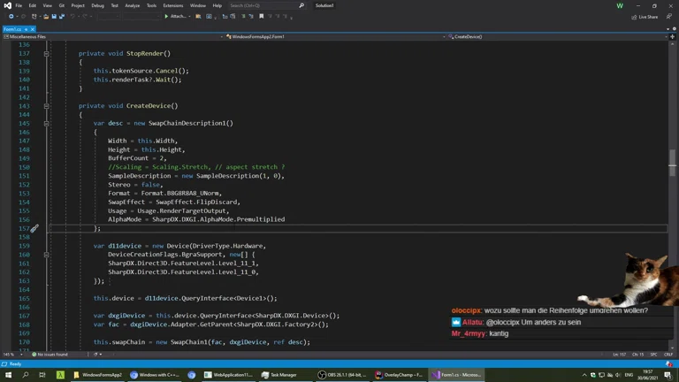Open the Test menu
The image size is (679, 382).
pyautogui.click(x=114, y=5)
